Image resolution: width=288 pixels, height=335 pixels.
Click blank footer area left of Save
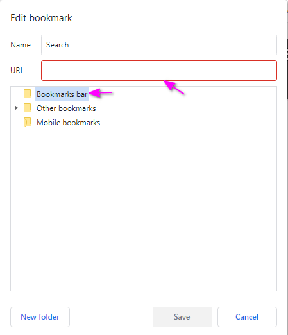click(111, 317)
